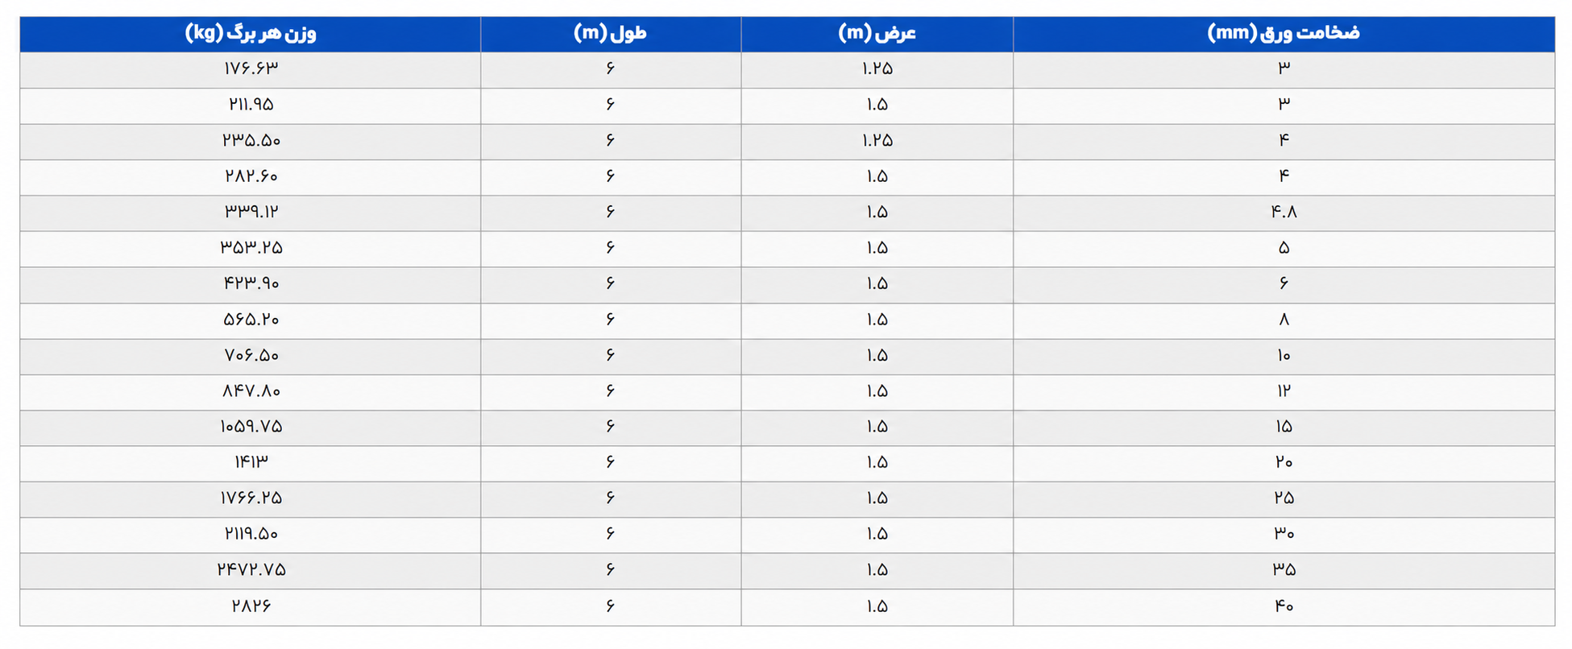Viewport: 1572px width, 649px height.
Task: Click the وزن هر برگ (kg) header
Action: click(251, 34)
